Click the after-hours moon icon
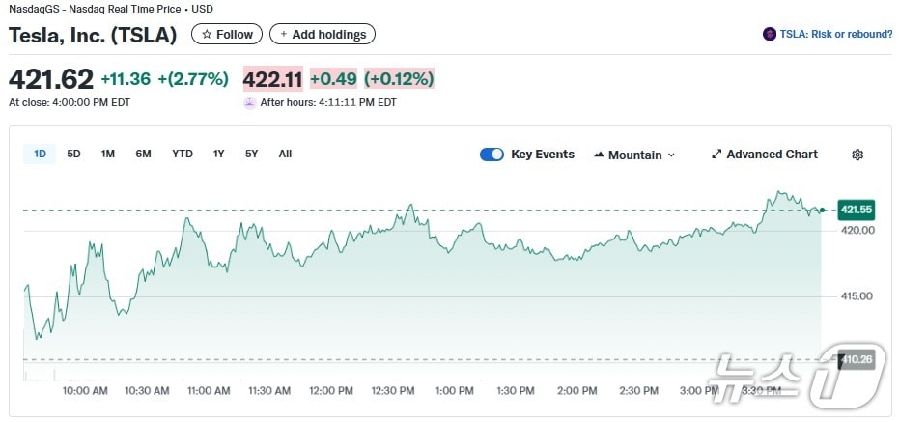 tap(250, 102)
